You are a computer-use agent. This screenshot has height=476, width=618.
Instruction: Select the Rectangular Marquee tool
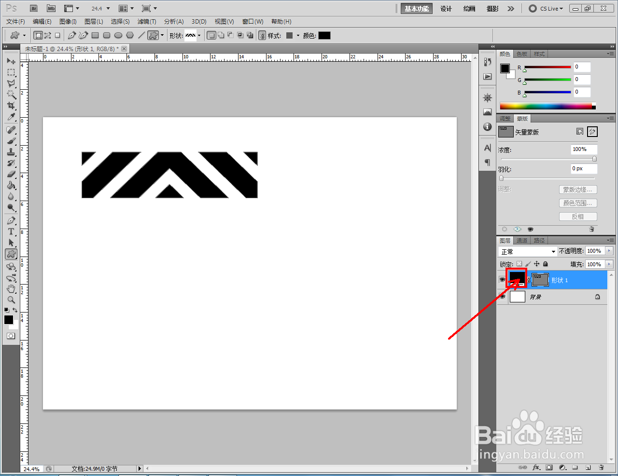[x=11, y=72]
